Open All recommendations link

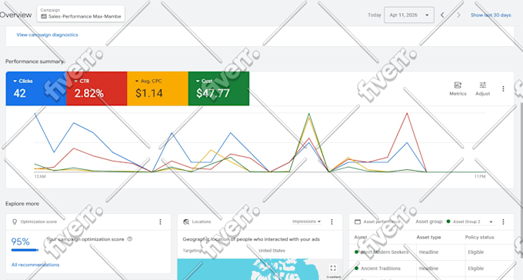(x=35, y=265)
